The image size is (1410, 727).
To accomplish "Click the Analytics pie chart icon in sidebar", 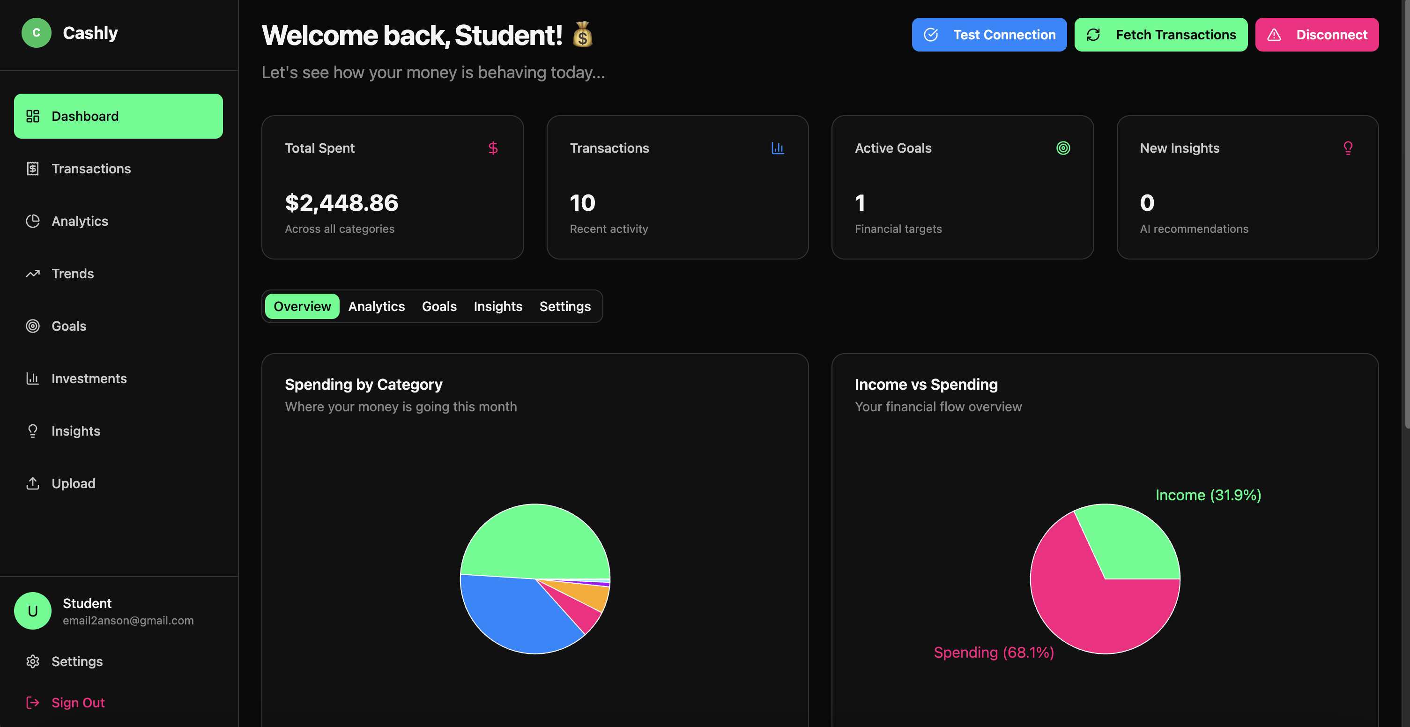I will 33,221.
